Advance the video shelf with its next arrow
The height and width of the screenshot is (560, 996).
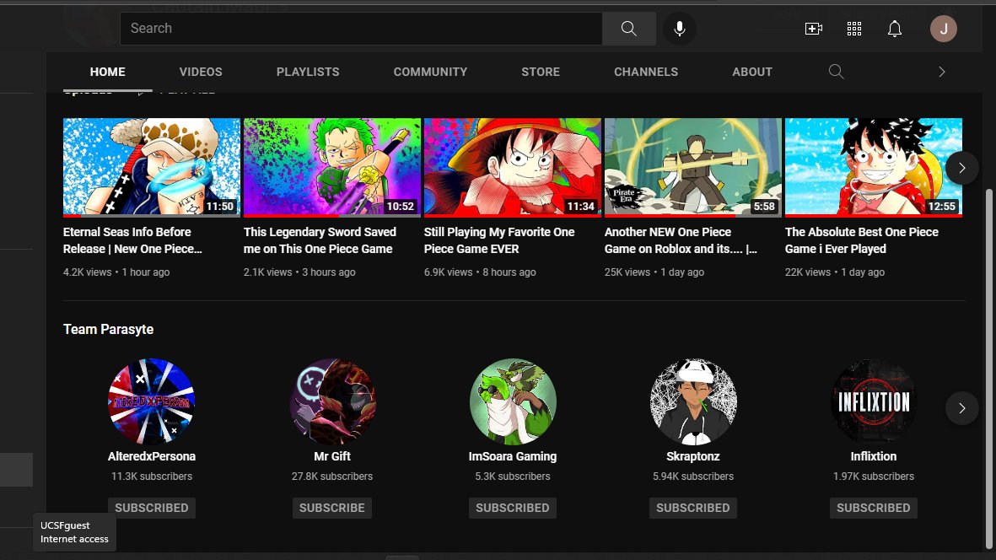coord(961,168)
